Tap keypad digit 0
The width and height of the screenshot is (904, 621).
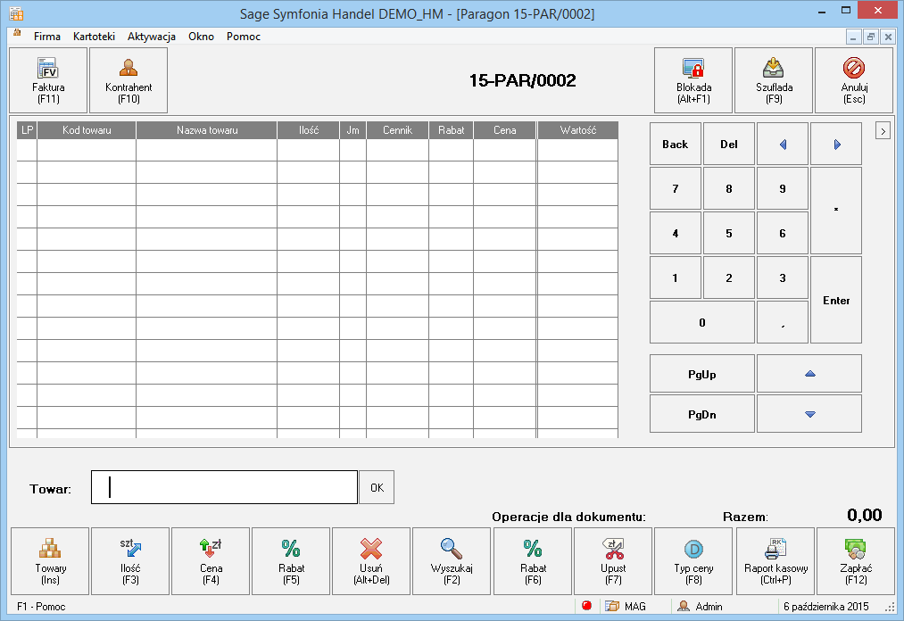click(x=701, y=322)
